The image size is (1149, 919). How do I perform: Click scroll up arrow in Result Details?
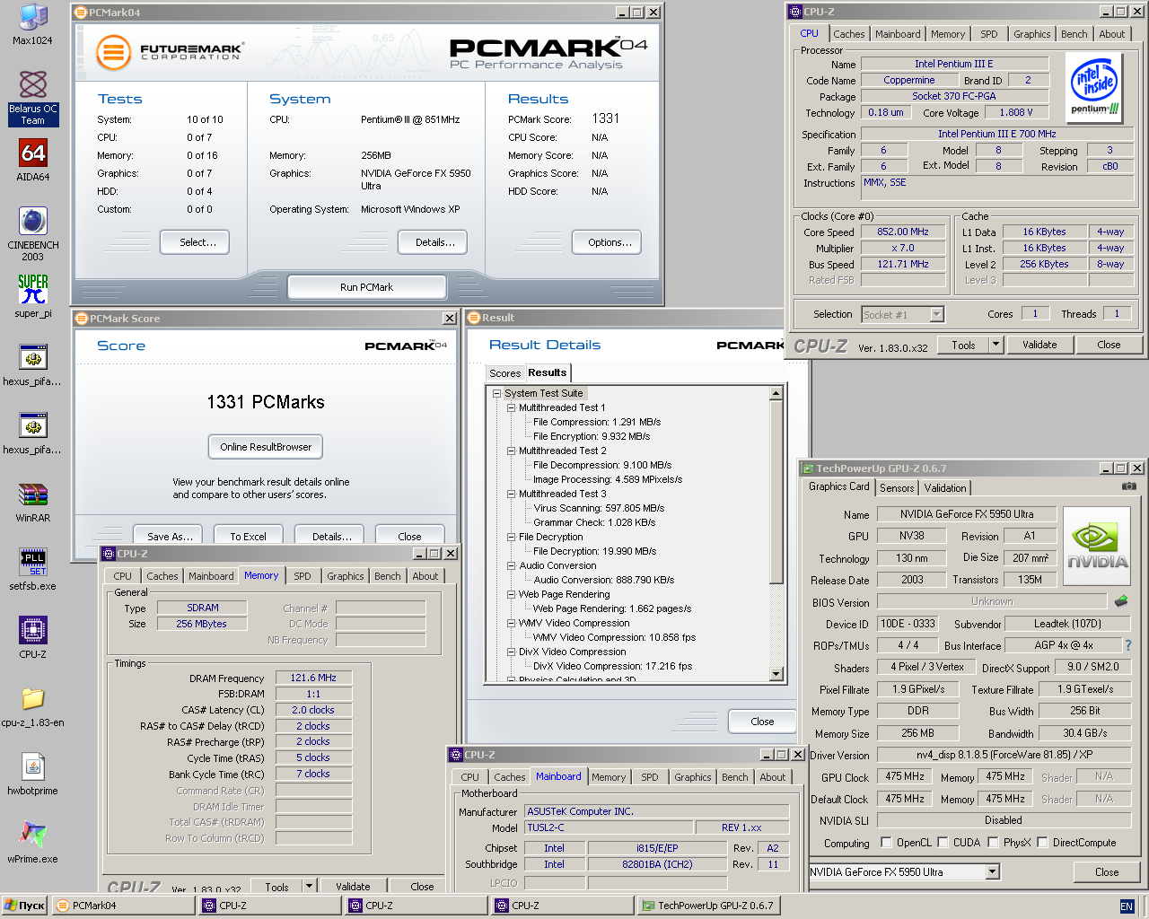coord(776,394)
